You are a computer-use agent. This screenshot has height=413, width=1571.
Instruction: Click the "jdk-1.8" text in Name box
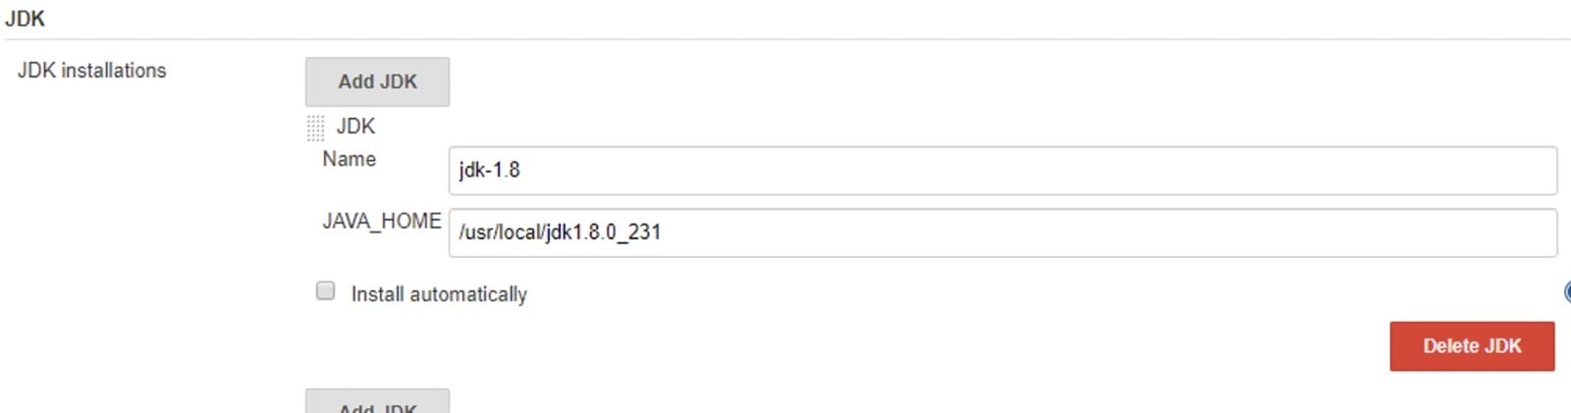[x=489, y=170]
